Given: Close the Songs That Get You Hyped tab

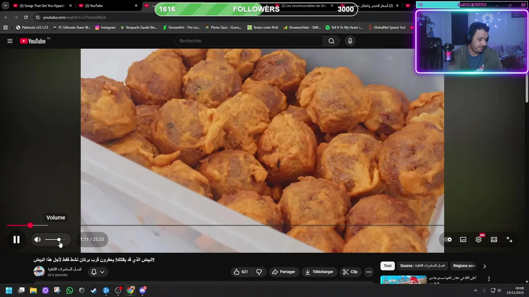Looking at the screenshot, I should click(70, 6).
